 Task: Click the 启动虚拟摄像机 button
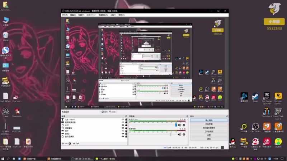tap(209, 128)
